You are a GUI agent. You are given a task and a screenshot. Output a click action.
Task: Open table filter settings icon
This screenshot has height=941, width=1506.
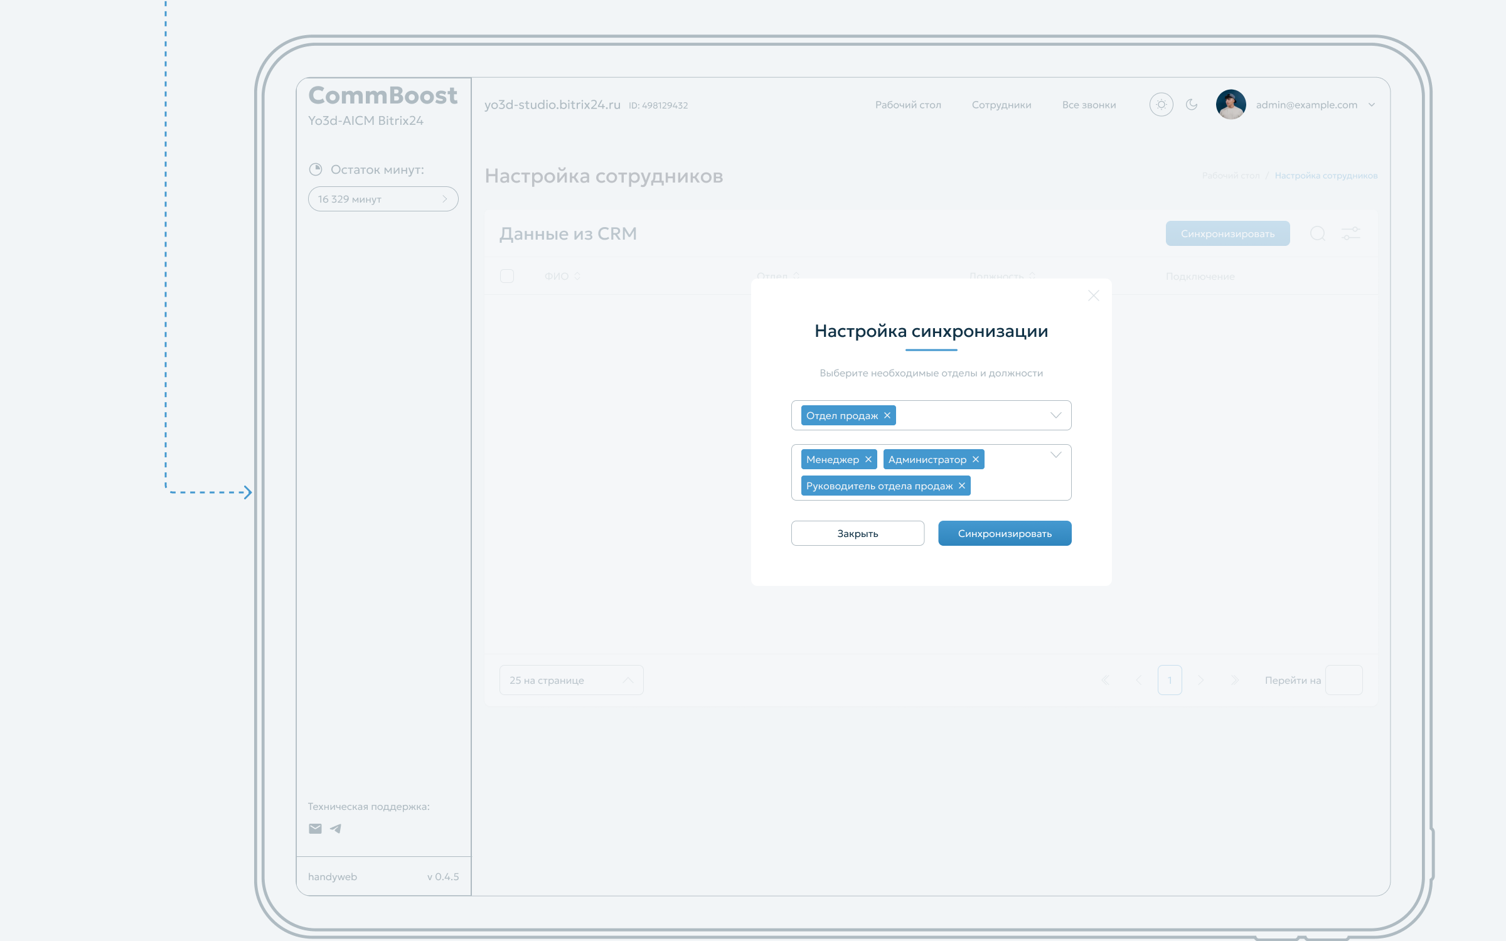coord(1352,233)
